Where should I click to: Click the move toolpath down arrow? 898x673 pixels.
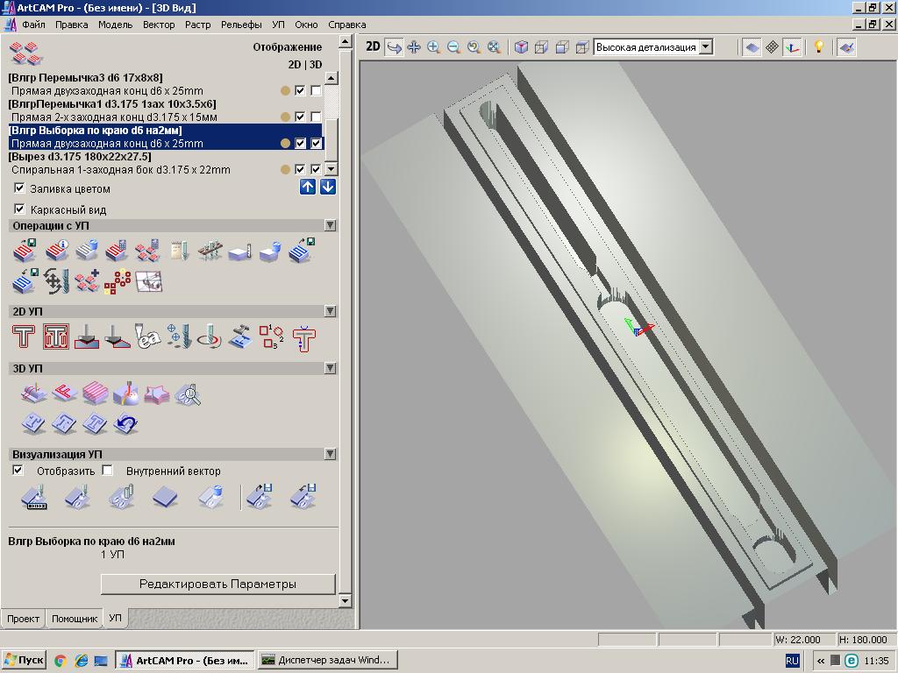pos(327,187)
